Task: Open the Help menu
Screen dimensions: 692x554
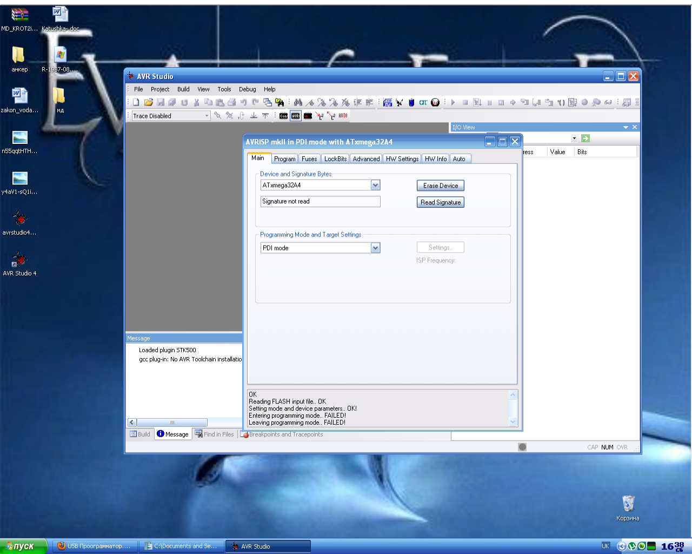Action: pos(270,89)
